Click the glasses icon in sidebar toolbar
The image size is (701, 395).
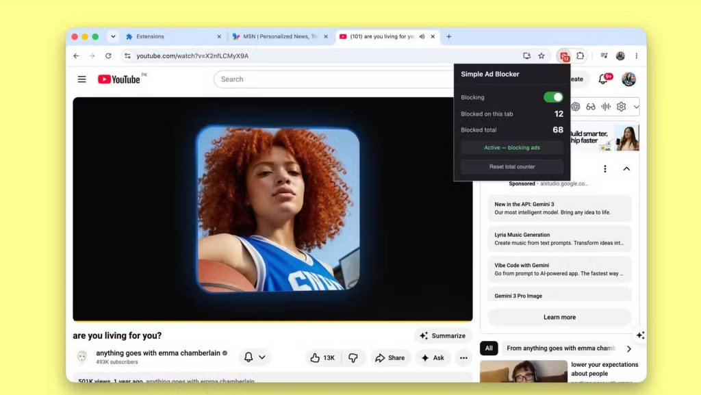(591, 106)
